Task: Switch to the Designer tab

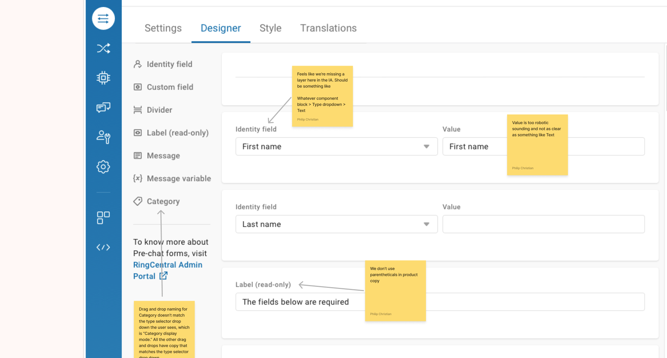Action: coord(221,28)
